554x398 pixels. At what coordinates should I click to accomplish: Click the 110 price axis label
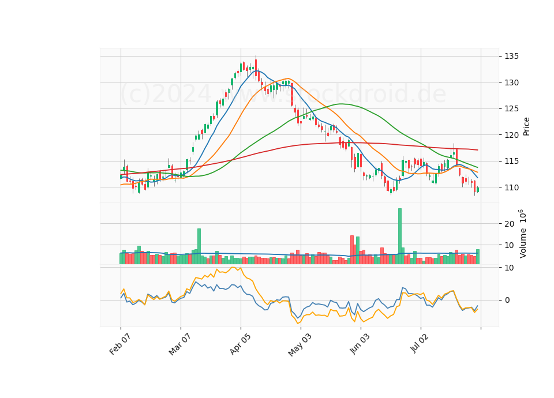(x=512, y=187)
